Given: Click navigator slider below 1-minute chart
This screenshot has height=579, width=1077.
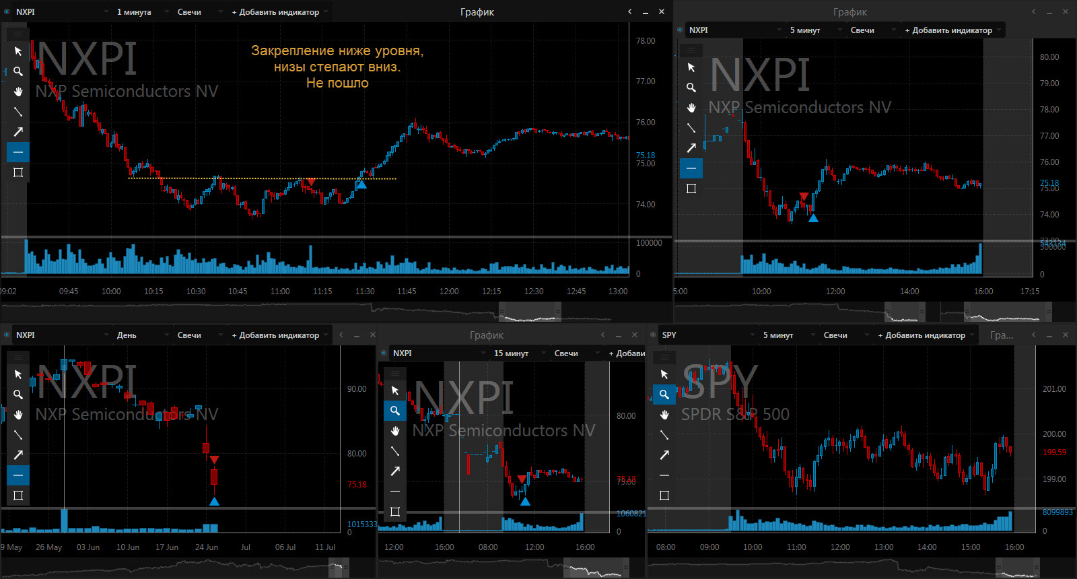Looking at the screenshot, I should pos(530,312).
